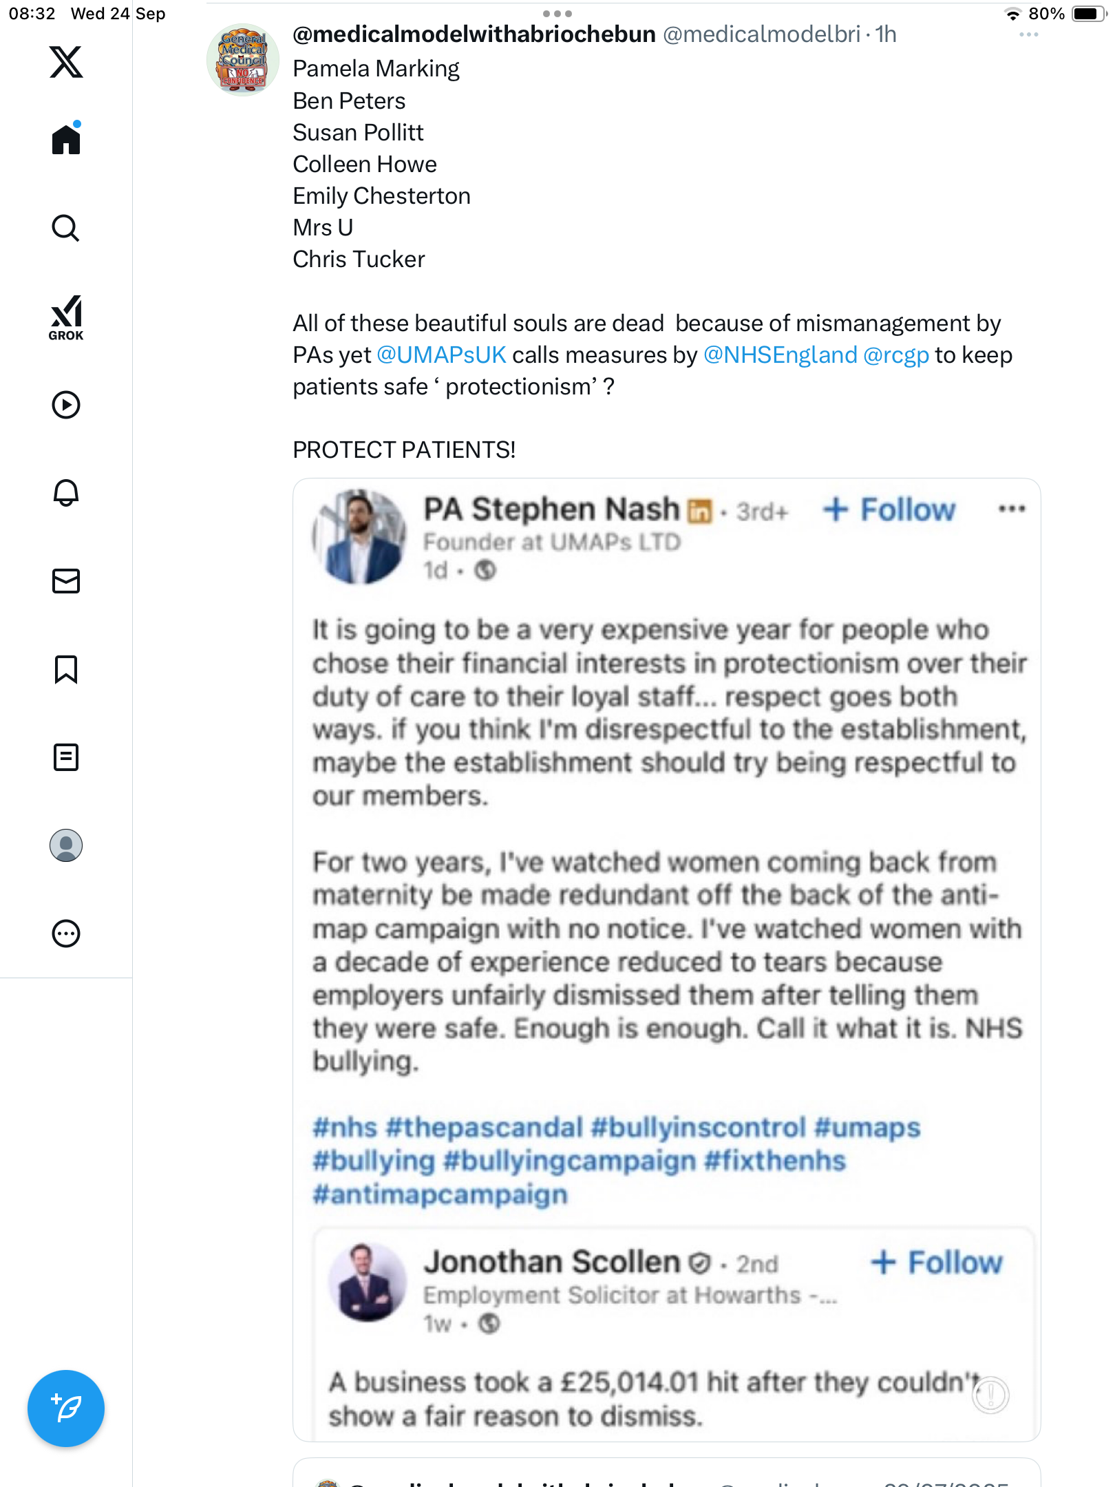Tap the multitasking three dots at top
The image size is (1115, 1487).
(x=557, y=14)
